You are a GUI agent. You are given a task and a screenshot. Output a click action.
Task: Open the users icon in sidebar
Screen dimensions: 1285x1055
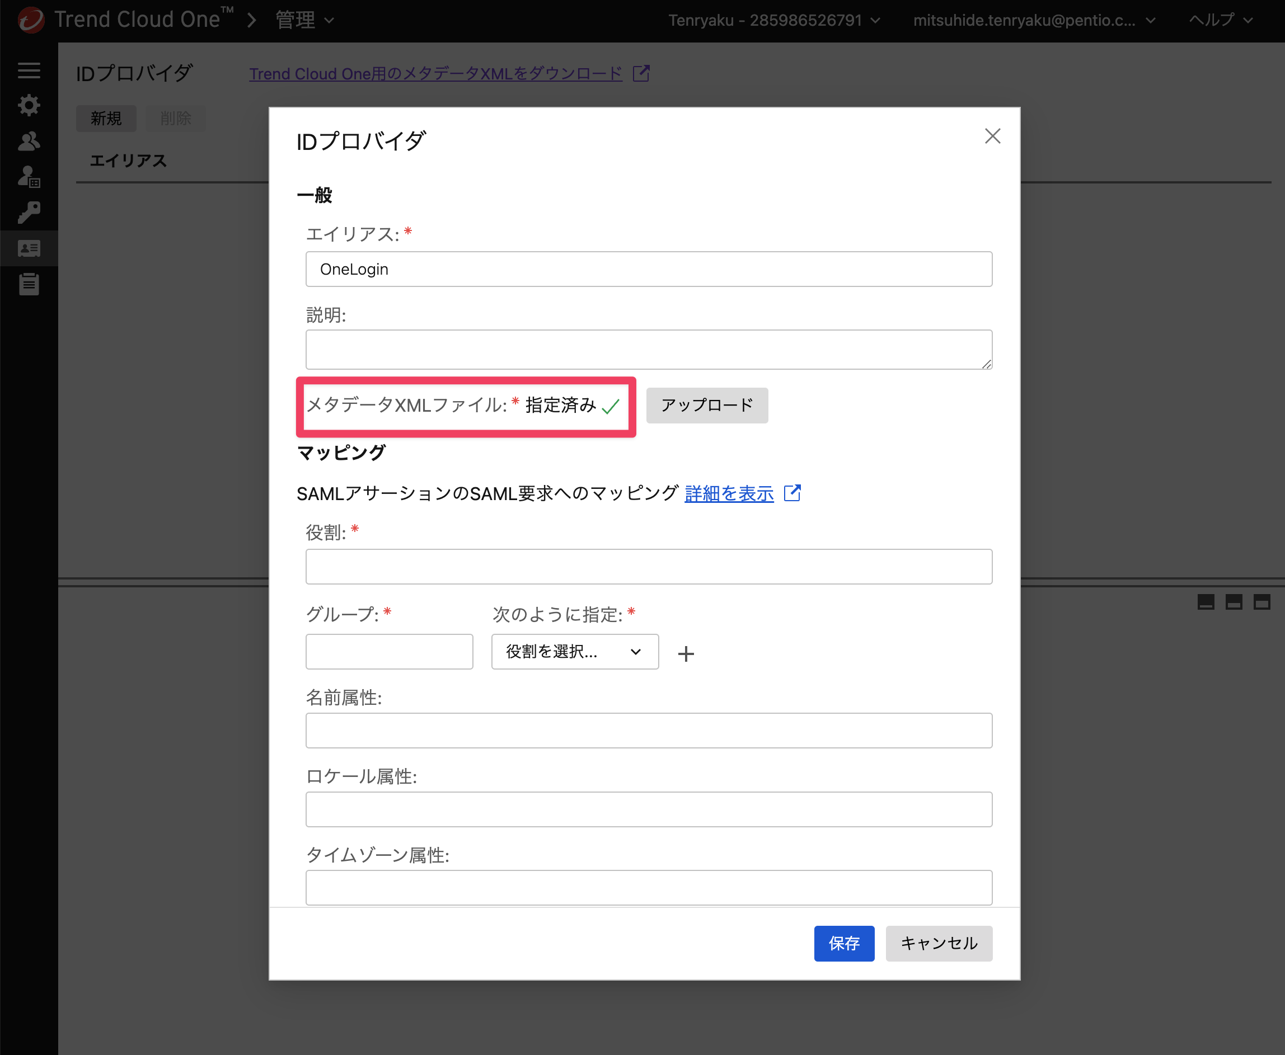pos(29,141)
